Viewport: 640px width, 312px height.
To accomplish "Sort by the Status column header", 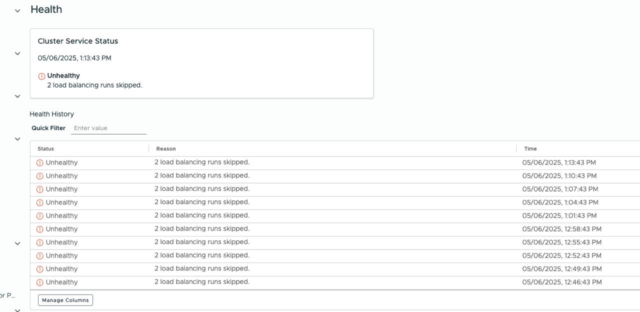I will (45, 148).
